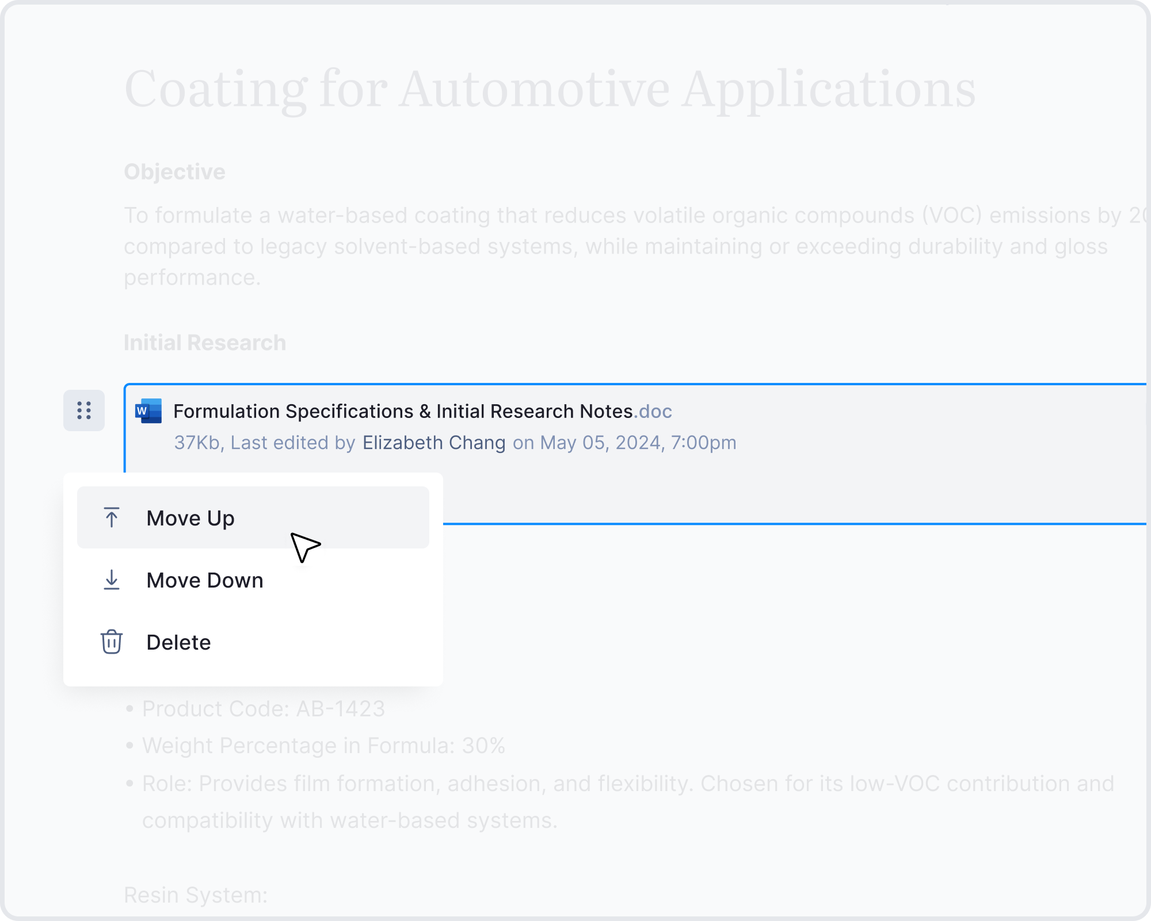Click the Delete trash can icon
This screenshot has width=1151, height=921.
click(x=112, y=642)
